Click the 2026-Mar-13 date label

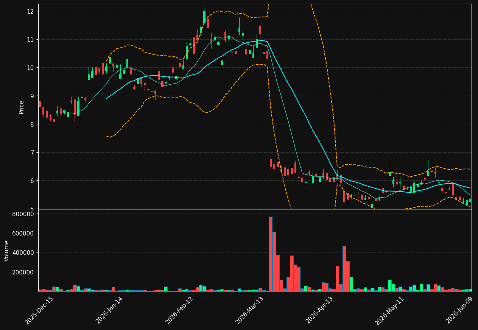(x=249, y=310)
